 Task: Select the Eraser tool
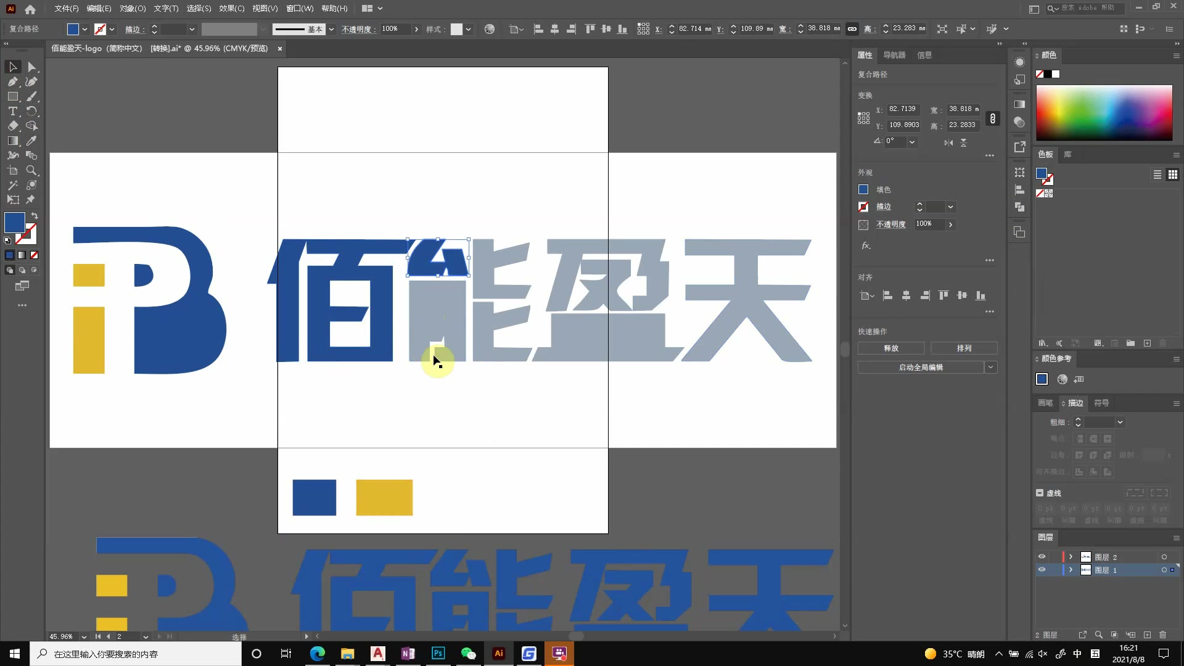[12, 126]
